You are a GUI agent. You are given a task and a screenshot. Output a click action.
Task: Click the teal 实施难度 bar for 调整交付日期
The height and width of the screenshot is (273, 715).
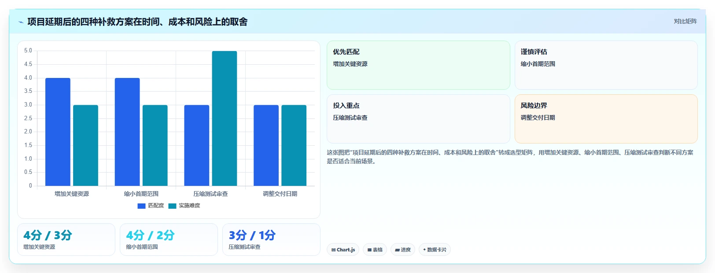click(294, 145)
